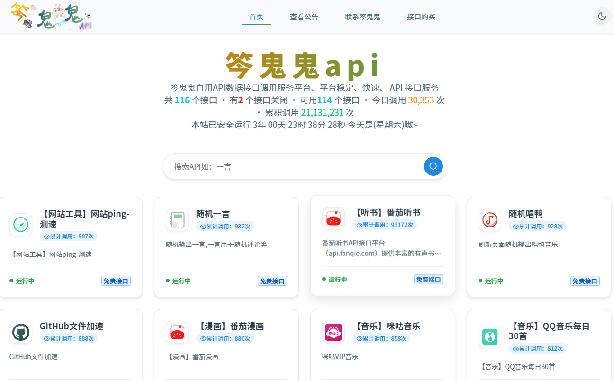Image resolution: width=614 pixels, height=381 pixels.
Task: Click the QQ音乐每日30首 green icon
Action: coord(490,337)
